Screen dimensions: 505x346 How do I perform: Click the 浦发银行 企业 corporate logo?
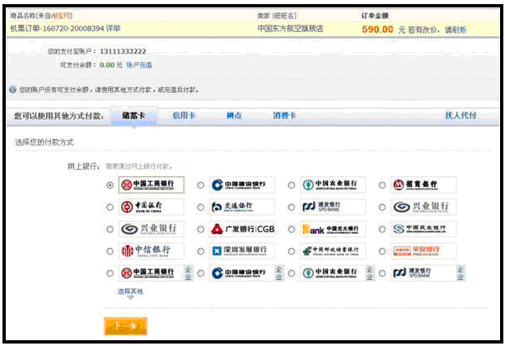coord(428,274)
